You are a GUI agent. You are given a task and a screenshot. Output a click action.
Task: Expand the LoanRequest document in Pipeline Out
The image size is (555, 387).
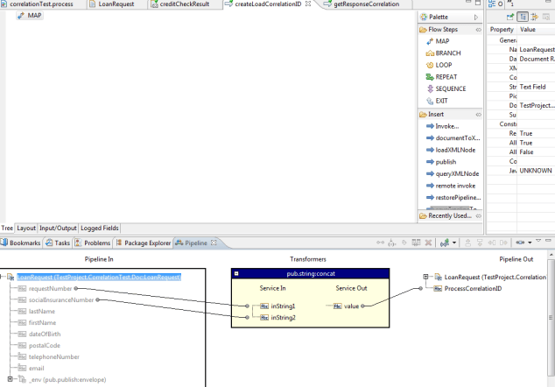pyautogui.click(x=425, y=277)
